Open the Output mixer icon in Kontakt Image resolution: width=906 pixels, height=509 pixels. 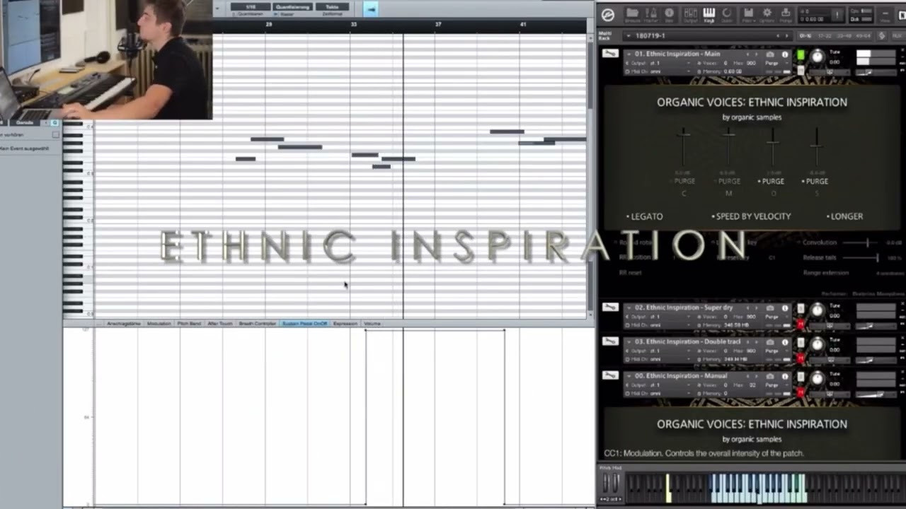click(690, 15)
